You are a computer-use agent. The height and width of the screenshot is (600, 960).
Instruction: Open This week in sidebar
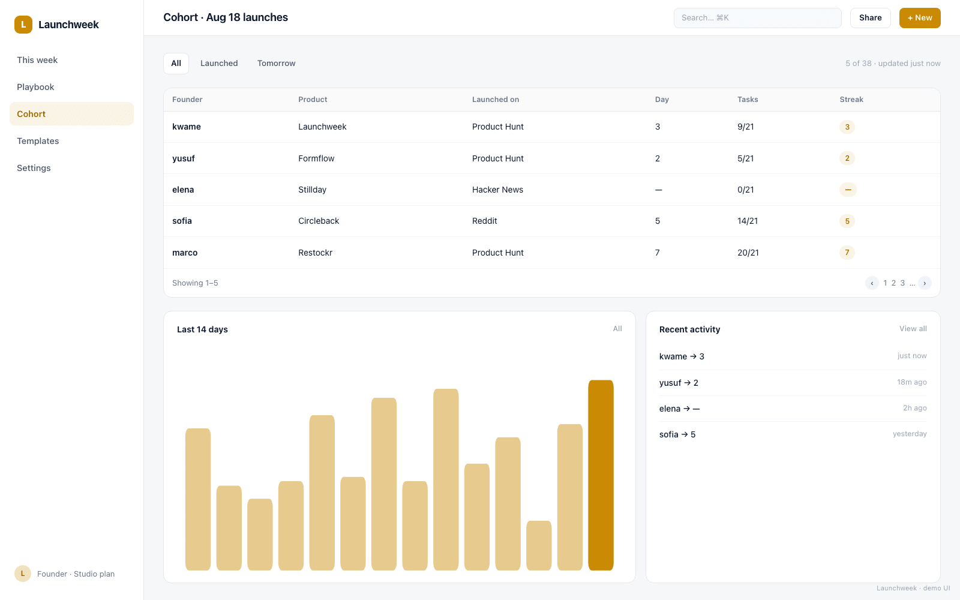[x=71, y=60]
